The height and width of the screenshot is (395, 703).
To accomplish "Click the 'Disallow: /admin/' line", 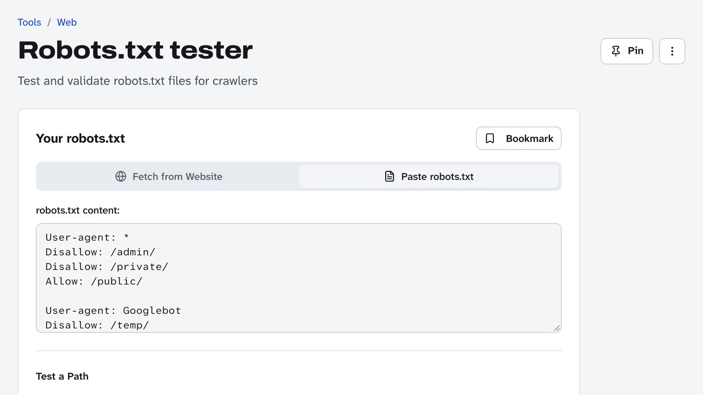I will (101, 252).
